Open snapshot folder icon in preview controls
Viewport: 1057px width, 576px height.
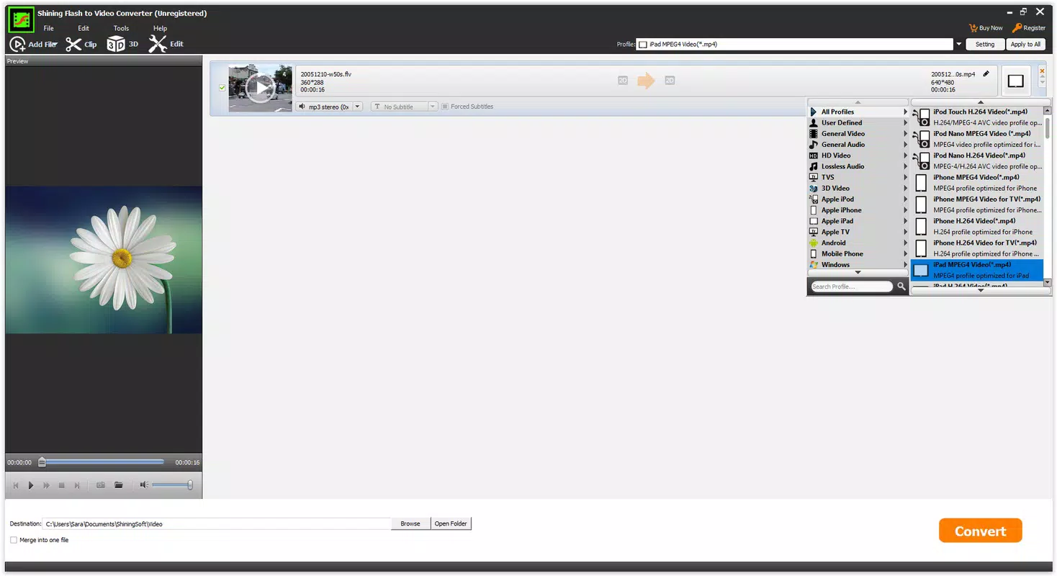pyautogui.click(x=119, y=485)
